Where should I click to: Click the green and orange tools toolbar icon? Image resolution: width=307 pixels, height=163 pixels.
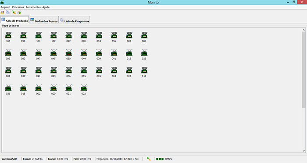pyautogui.click(x=14, y=13)
